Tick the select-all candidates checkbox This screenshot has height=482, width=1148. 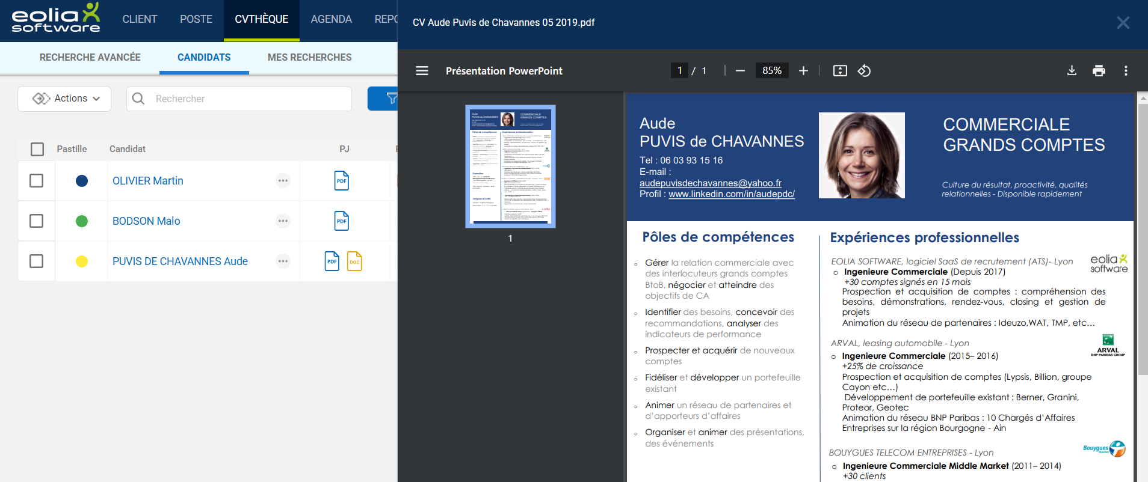(37, 149)
